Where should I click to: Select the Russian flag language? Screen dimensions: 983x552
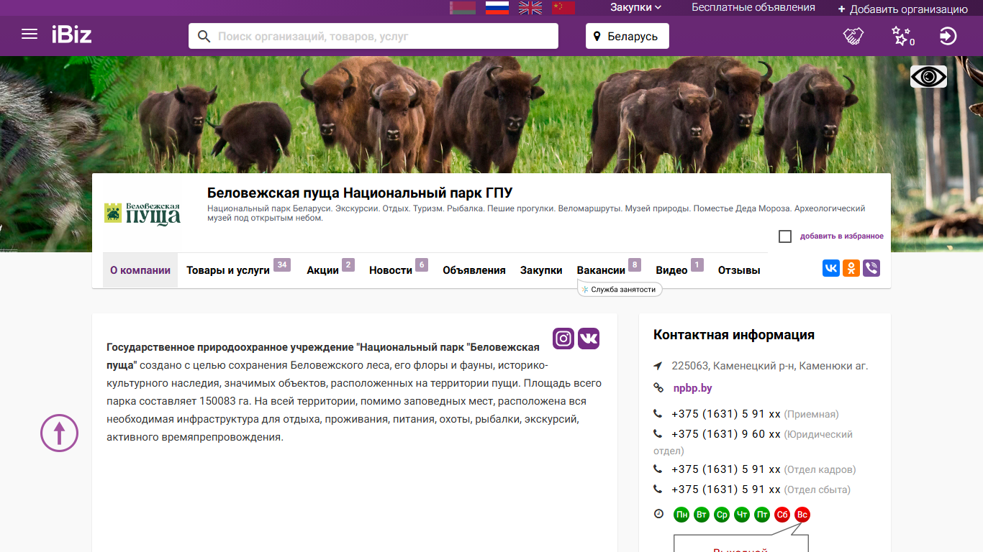pos(497,7)
